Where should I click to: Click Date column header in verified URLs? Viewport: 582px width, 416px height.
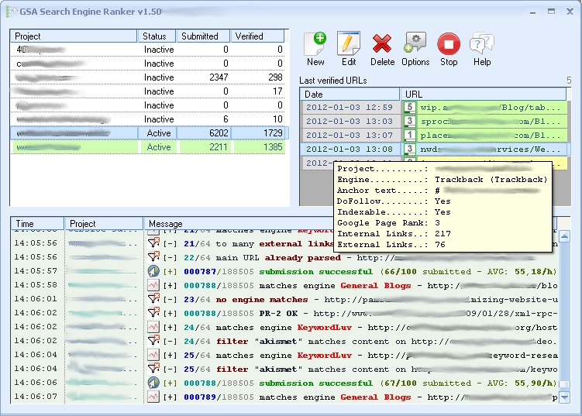(x=349, y=94)
